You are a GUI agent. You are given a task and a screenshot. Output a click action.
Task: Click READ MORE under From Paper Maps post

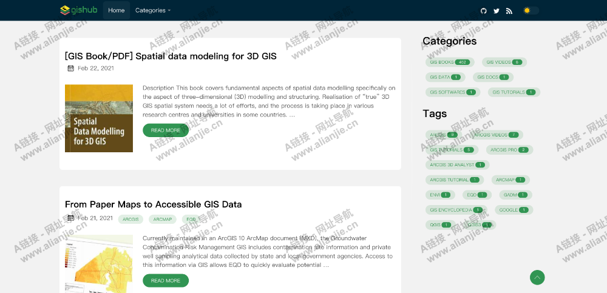click(x=166, y=281)
